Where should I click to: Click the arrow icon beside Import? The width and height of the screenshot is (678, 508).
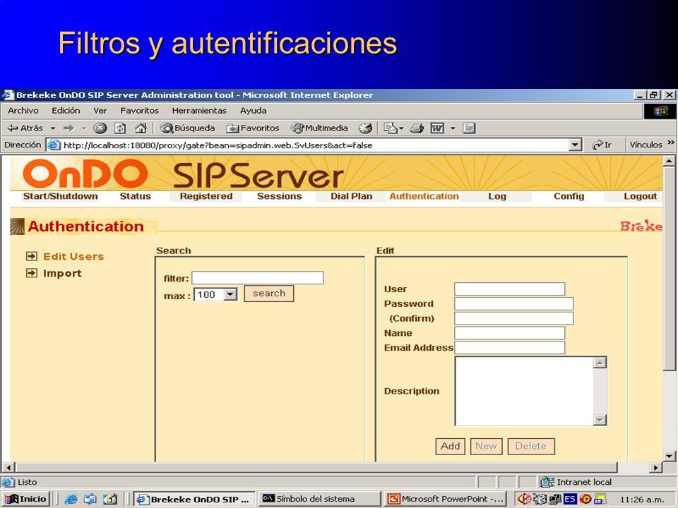click(32, 273)
